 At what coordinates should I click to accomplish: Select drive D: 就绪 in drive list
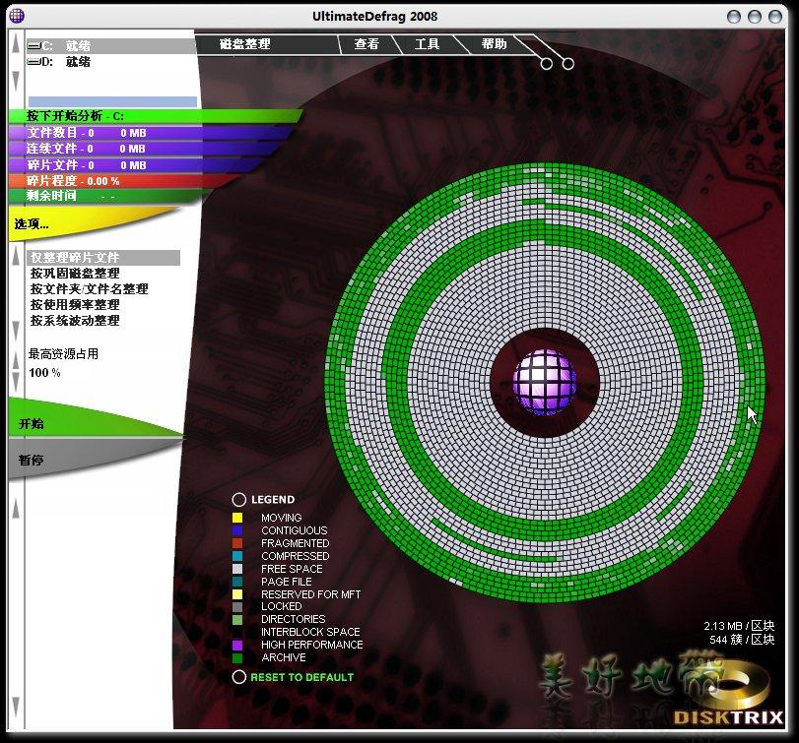111,62
